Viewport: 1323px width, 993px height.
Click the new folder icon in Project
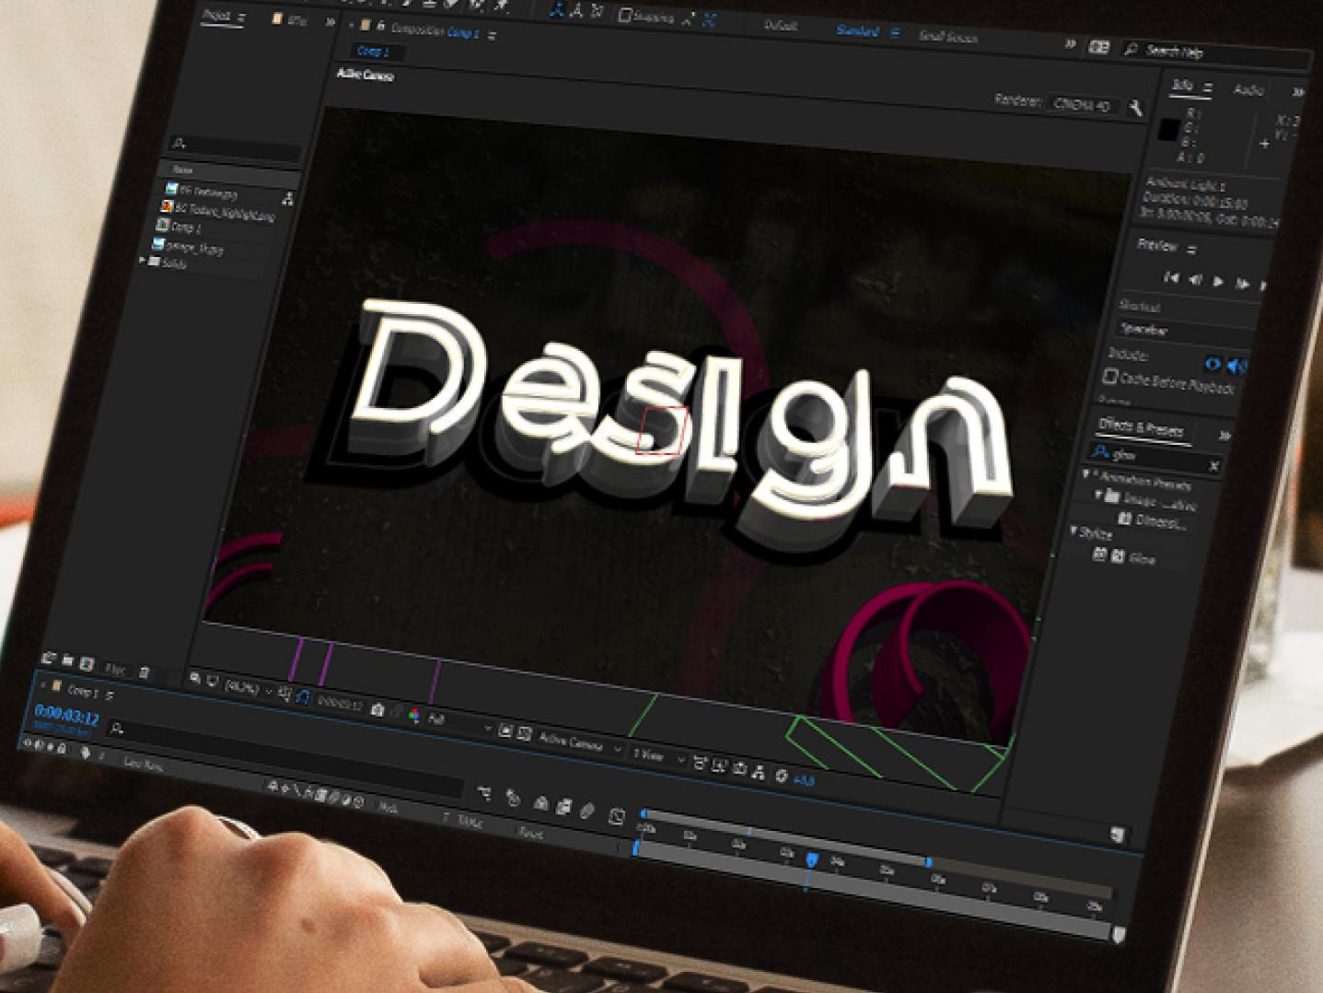click(x=67, y=661)
